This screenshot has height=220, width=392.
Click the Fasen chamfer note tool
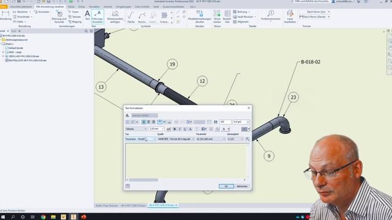pos(73,12)
